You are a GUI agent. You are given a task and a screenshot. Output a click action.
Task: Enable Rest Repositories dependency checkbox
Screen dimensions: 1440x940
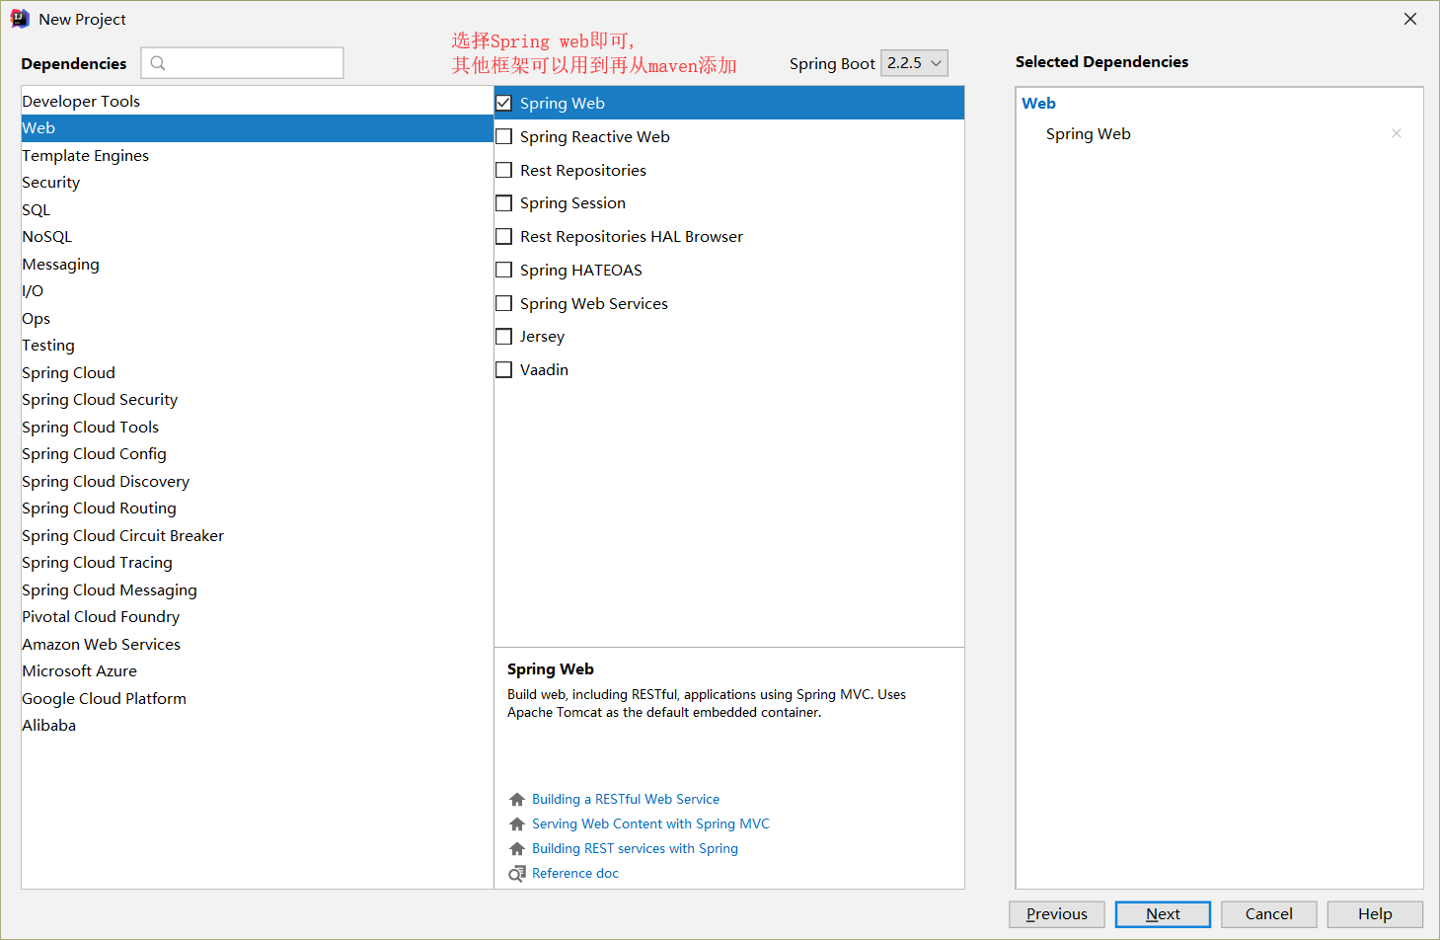point(503,170)
